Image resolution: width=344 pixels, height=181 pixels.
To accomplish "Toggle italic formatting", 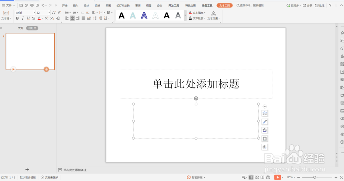I will 23,19.
